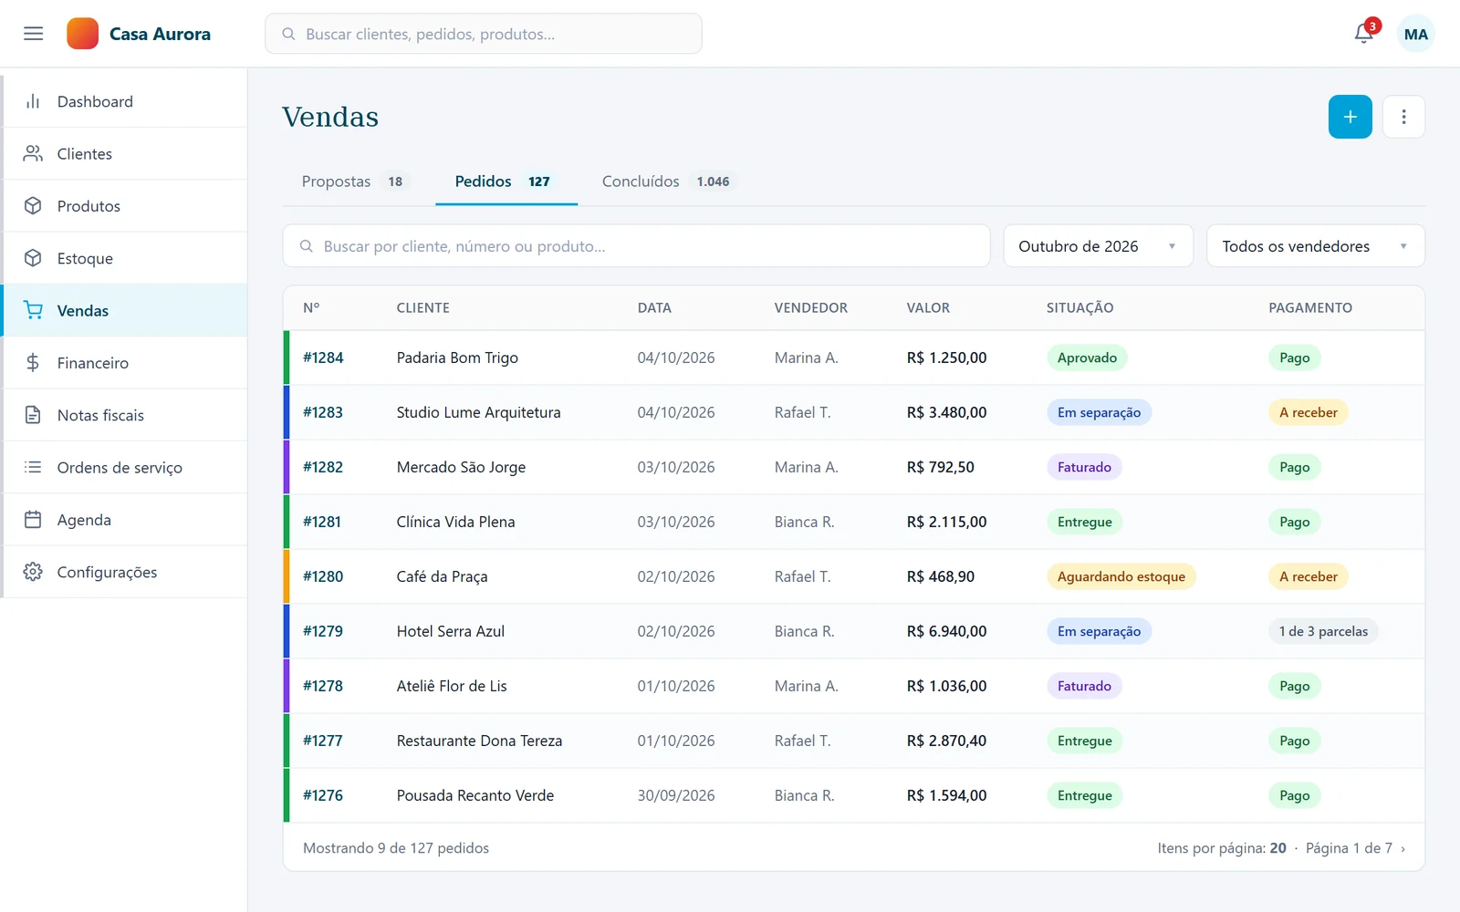Go to next page arrow
The width and height of the screenshot is (1460, 912).
click(x=1403, y=848)
